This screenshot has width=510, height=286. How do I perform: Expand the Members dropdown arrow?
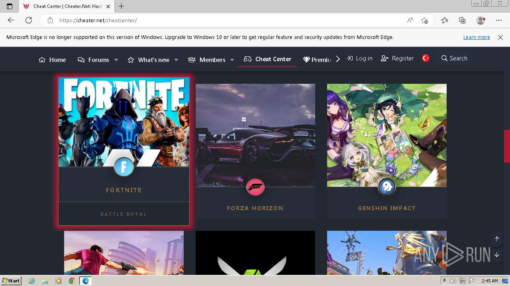click(232, 60)
